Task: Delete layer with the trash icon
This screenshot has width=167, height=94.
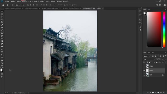Action: [x=164, y=93]
